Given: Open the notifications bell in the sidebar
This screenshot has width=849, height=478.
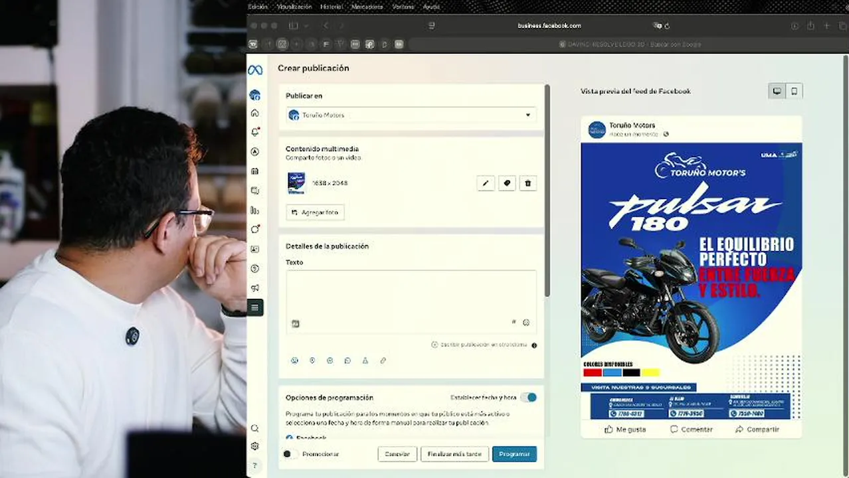Looking at the screenshot, I should pos(255,132).
